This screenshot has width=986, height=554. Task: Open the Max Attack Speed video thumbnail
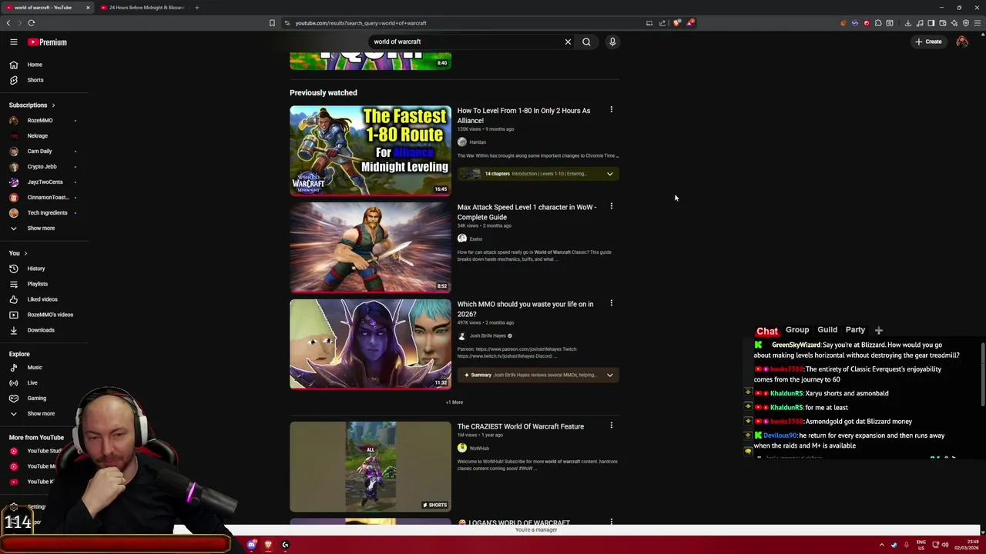(x=371, y=247)
